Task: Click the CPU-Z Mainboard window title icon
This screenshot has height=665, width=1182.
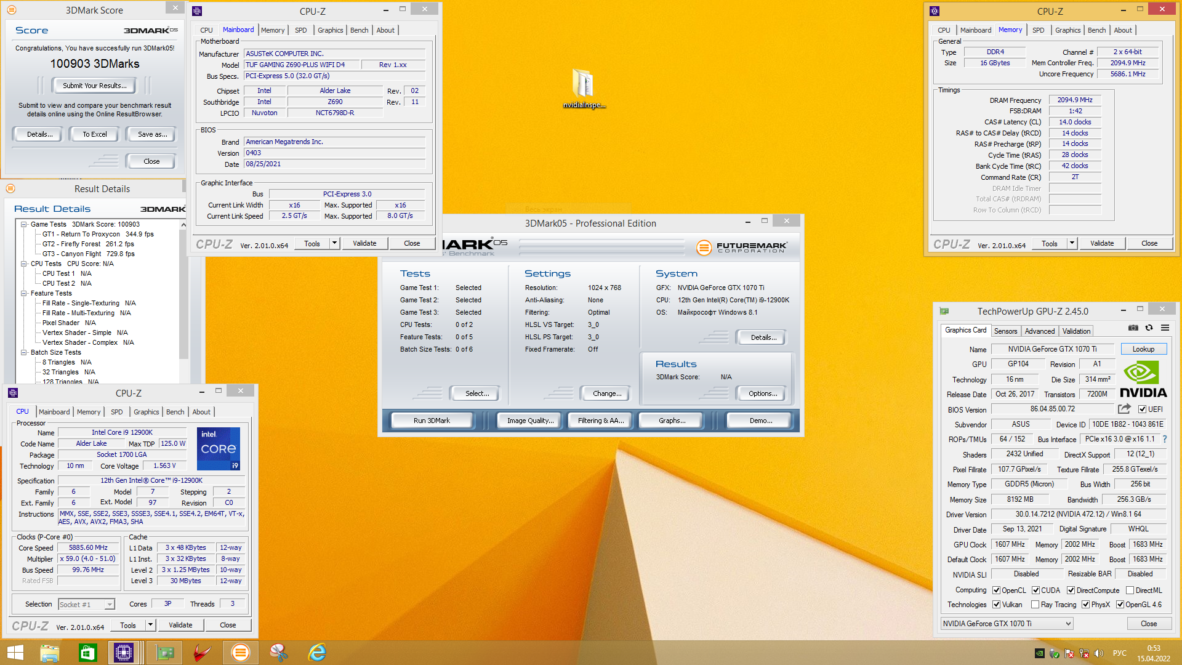Action: [197, 11]
